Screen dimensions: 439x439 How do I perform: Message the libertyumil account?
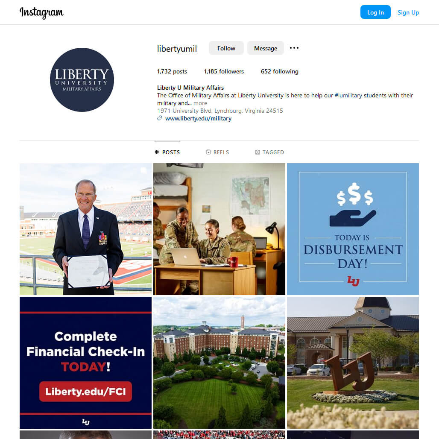click(x=266, y=48)
